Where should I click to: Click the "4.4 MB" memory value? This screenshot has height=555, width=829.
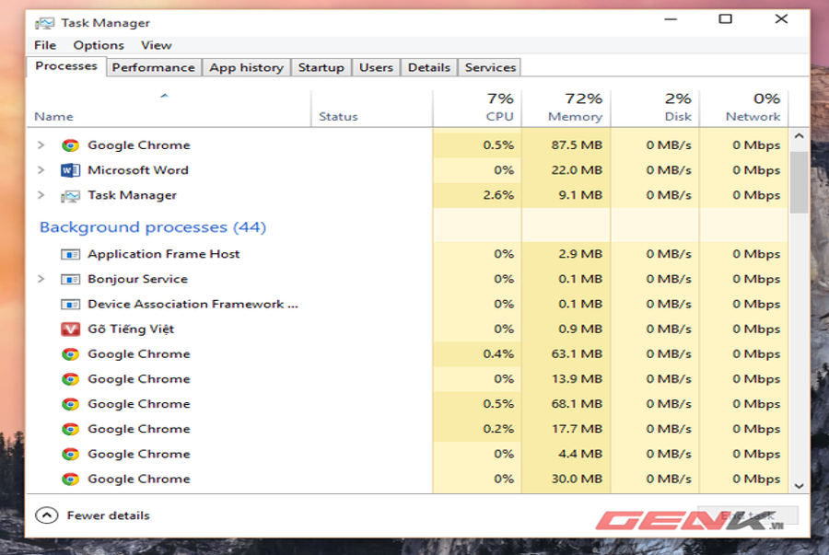(x=580, y=454)
